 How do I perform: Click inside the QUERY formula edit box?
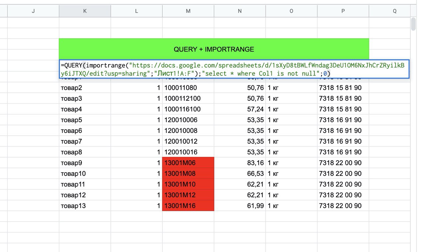click(x=233, y=69)
